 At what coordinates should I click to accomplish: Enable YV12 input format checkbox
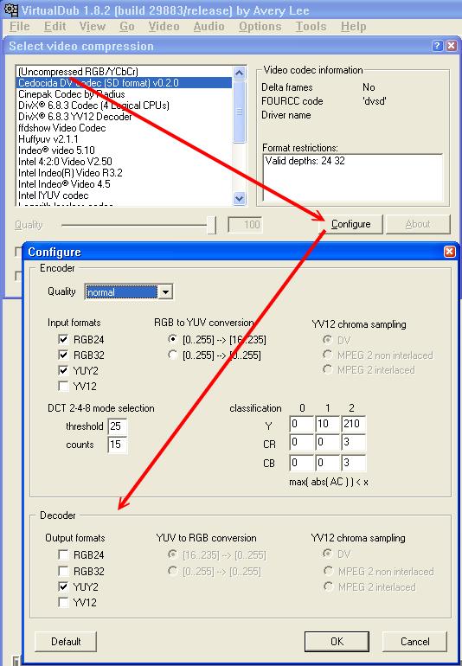pos(63,386)
